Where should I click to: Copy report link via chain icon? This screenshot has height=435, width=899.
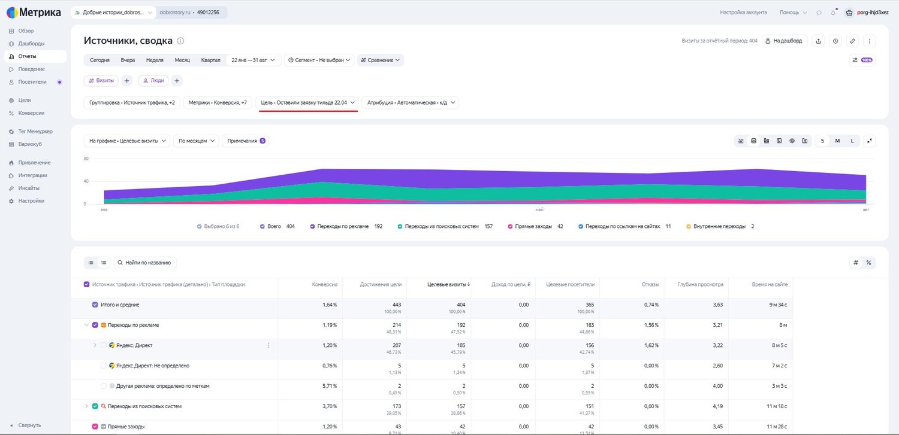pyautogui.click(x=852, y=41)
